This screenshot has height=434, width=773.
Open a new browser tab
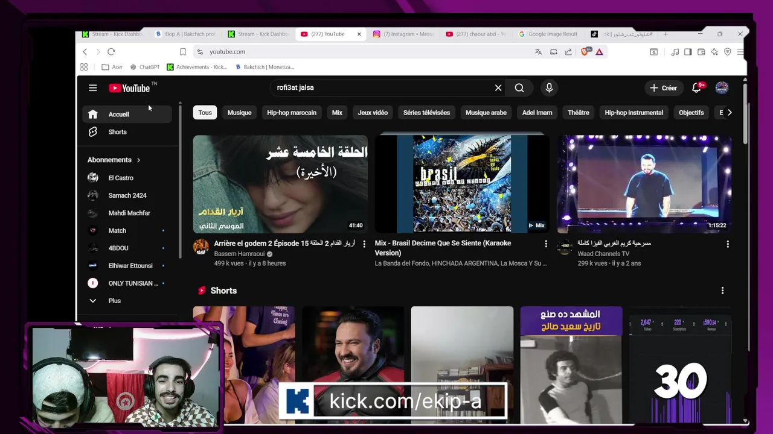point(666,34)
